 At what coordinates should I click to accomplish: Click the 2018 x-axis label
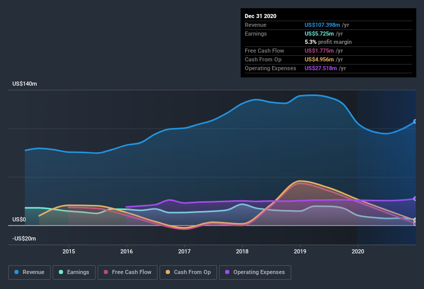point(242,251)
